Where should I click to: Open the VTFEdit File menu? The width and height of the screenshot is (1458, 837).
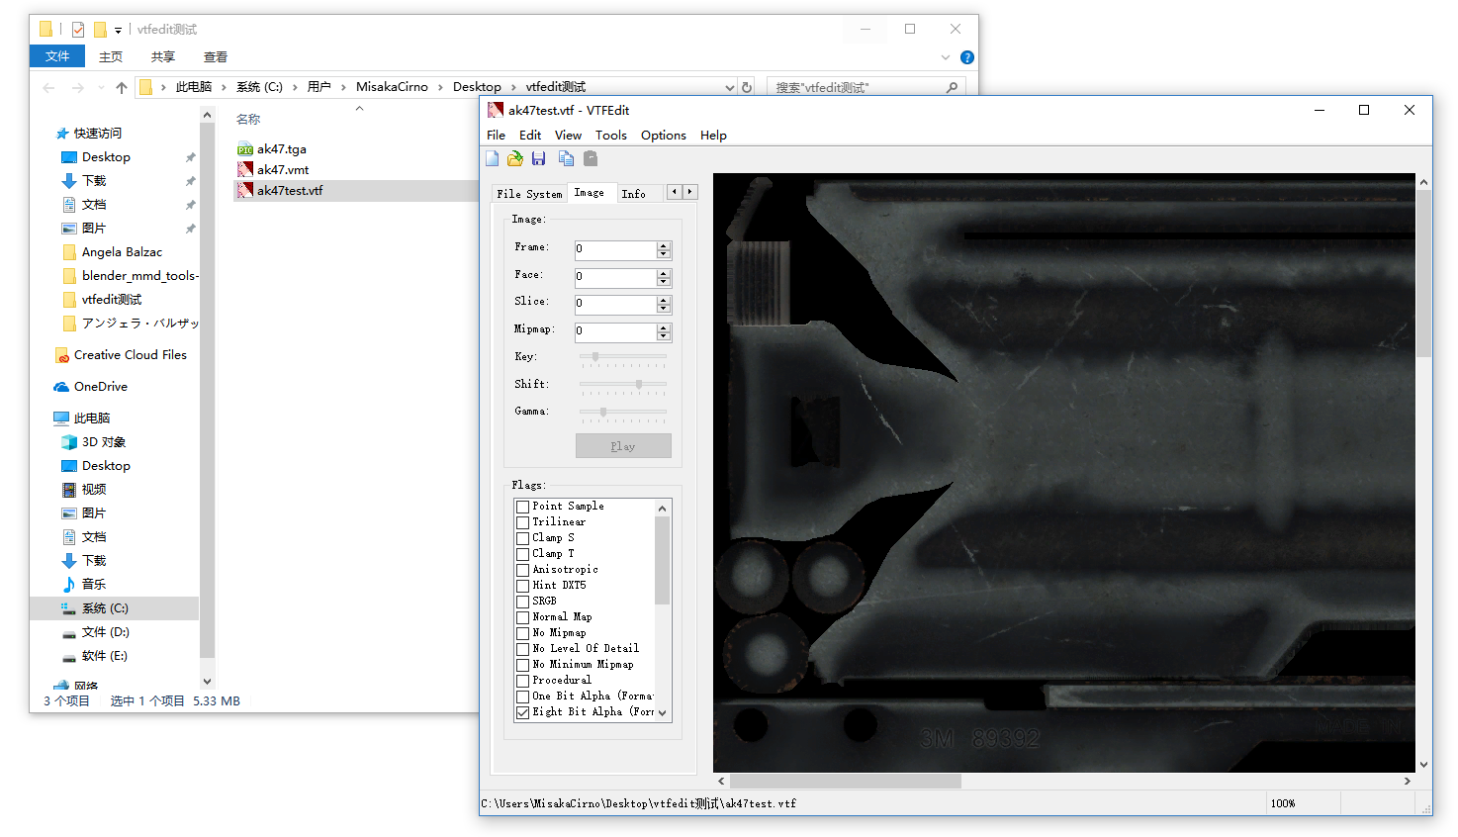497,136
